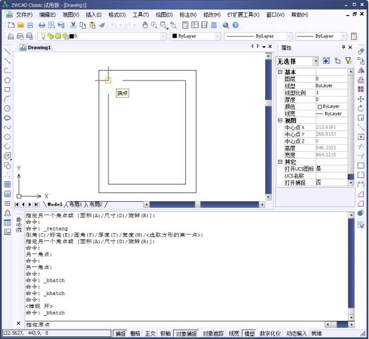Viewport: 369px width, 339px height.
Task: Select the Table tool in draw toolbar
Action: pyautogui.click(x=7, y=222)
